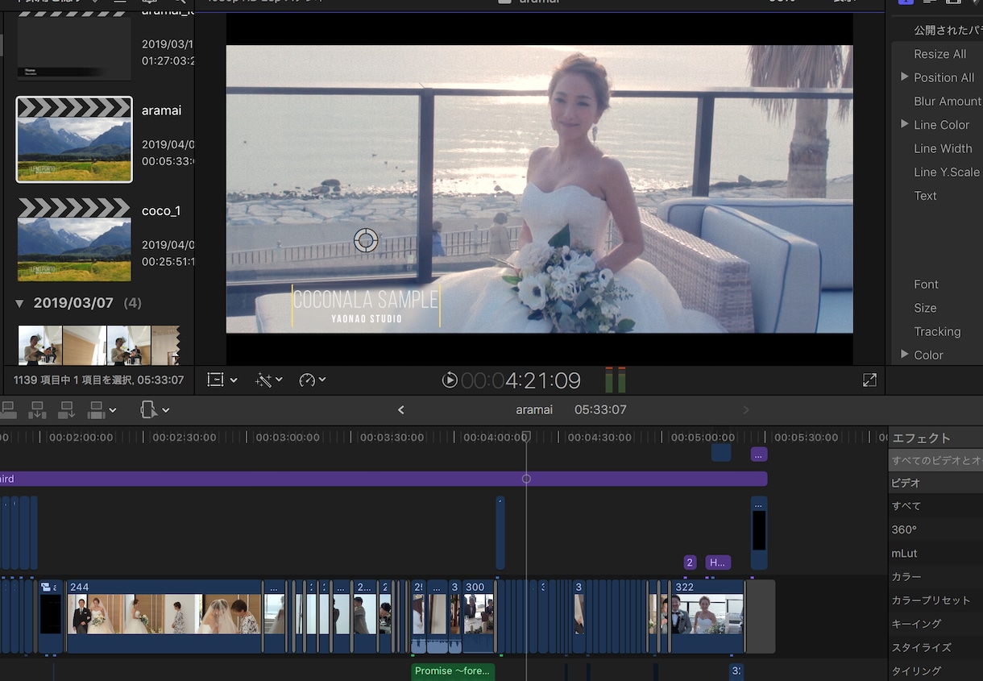
Task: Click the on-screen position target in viewer
Action: 366,240
